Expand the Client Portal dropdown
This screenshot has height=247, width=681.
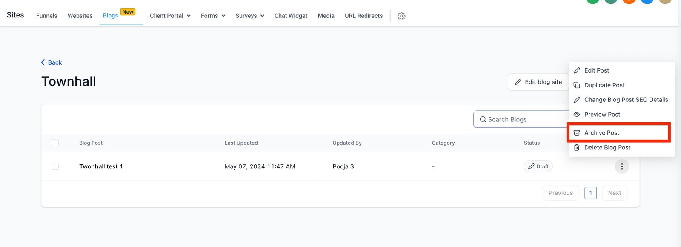coord(170,16)
